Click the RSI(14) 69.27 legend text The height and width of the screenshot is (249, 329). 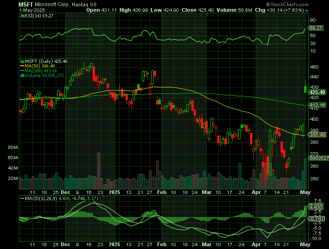pos(39,16)
